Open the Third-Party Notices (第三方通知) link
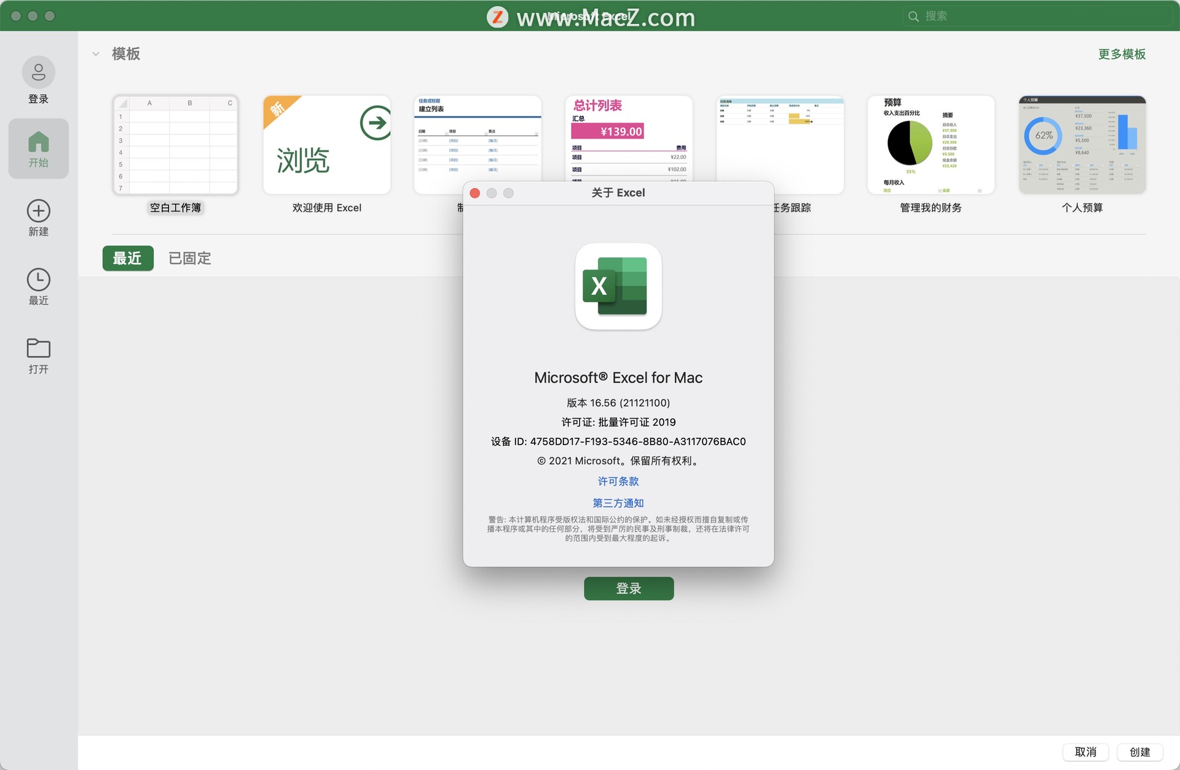The image size is (1180, 770). click(618, 503)
